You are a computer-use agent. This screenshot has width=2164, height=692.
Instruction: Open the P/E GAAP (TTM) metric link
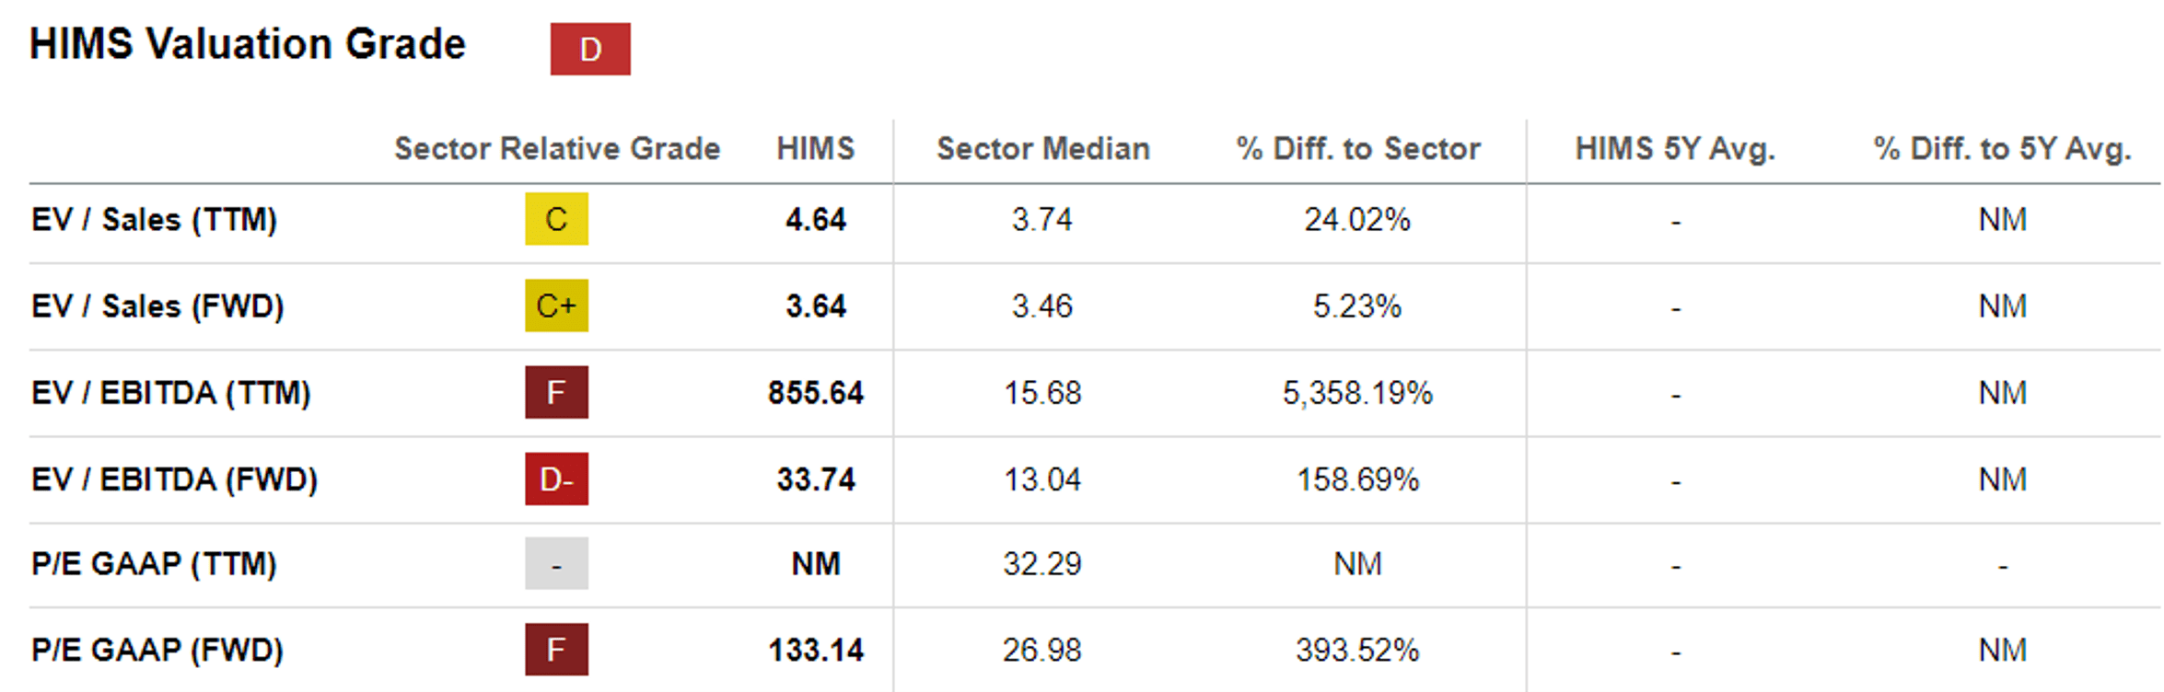pos(154,564)
